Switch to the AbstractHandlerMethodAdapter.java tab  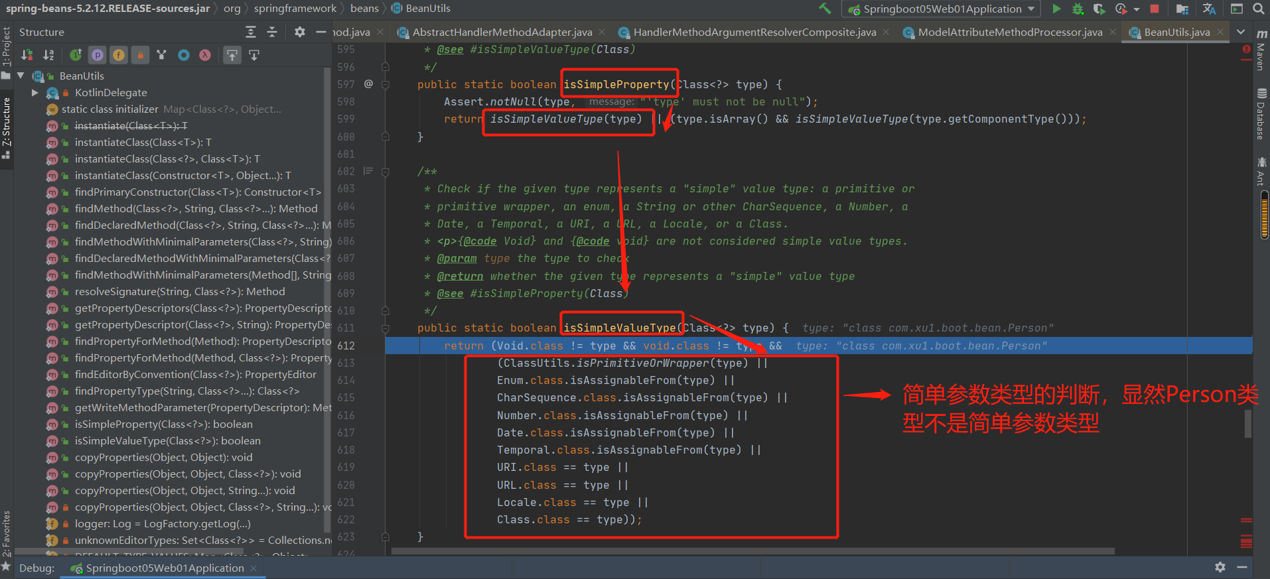point(502,32)
